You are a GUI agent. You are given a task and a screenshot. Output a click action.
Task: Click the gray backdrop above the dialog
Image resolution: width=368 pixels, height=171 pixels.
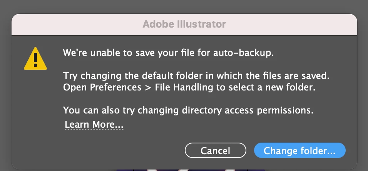[x=184, y=7]
